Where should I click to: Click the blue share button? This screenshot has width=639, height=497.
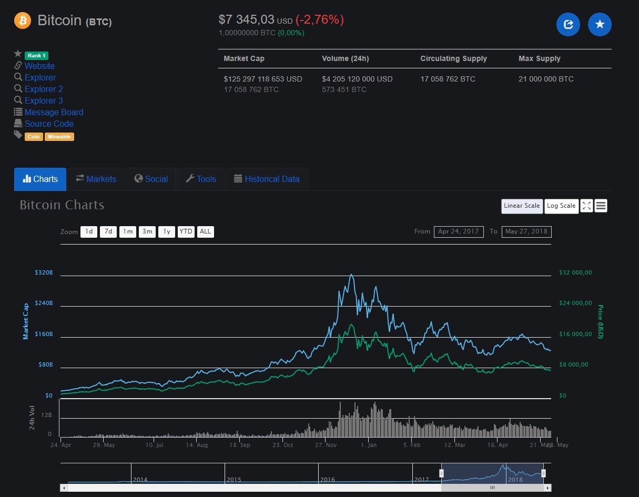[x=568, y=24]
